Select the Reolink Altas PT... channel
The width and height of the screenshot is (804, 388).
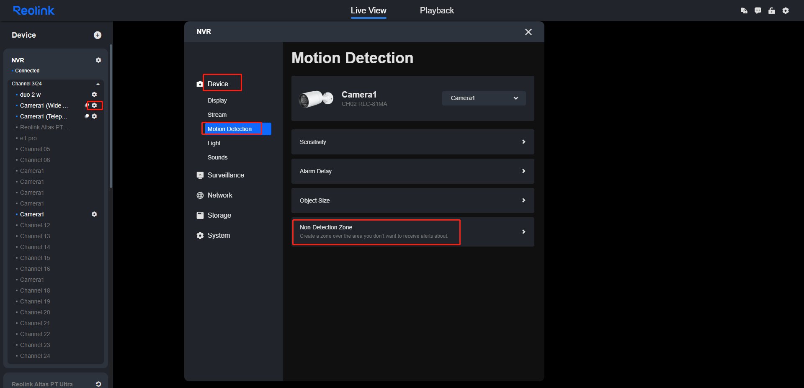(44, 127)
